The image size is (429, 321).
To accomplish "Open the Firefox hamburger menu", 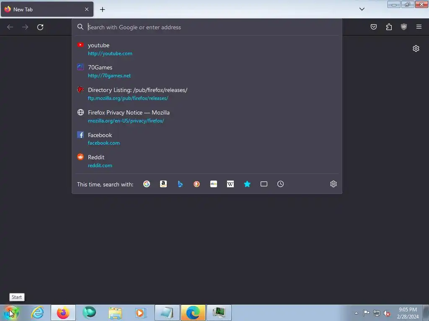I will click(419, 27).
